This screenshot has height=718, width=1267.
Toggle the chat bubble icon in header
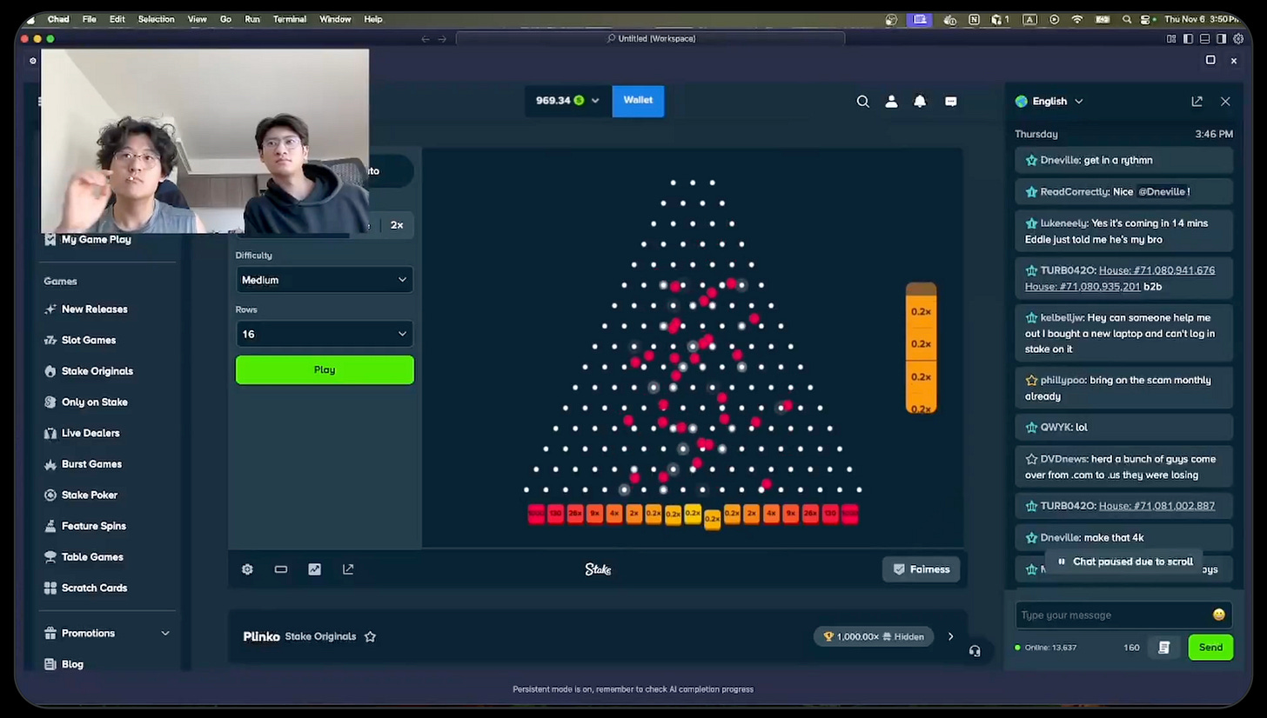tap(950, 102)
